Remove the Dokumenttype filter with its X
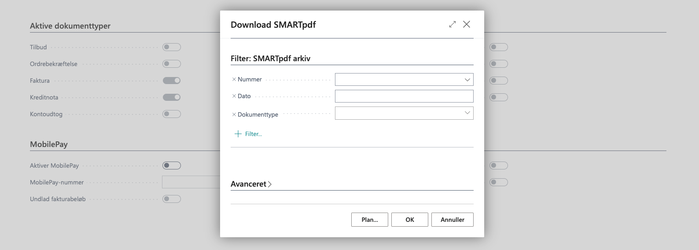699x250 pixels. click(x=234, y=114)
